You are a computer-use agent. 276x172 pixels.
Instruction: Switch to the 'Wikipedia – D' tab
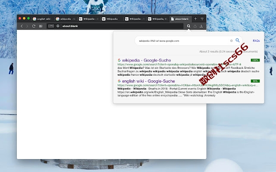coord(88,19)
